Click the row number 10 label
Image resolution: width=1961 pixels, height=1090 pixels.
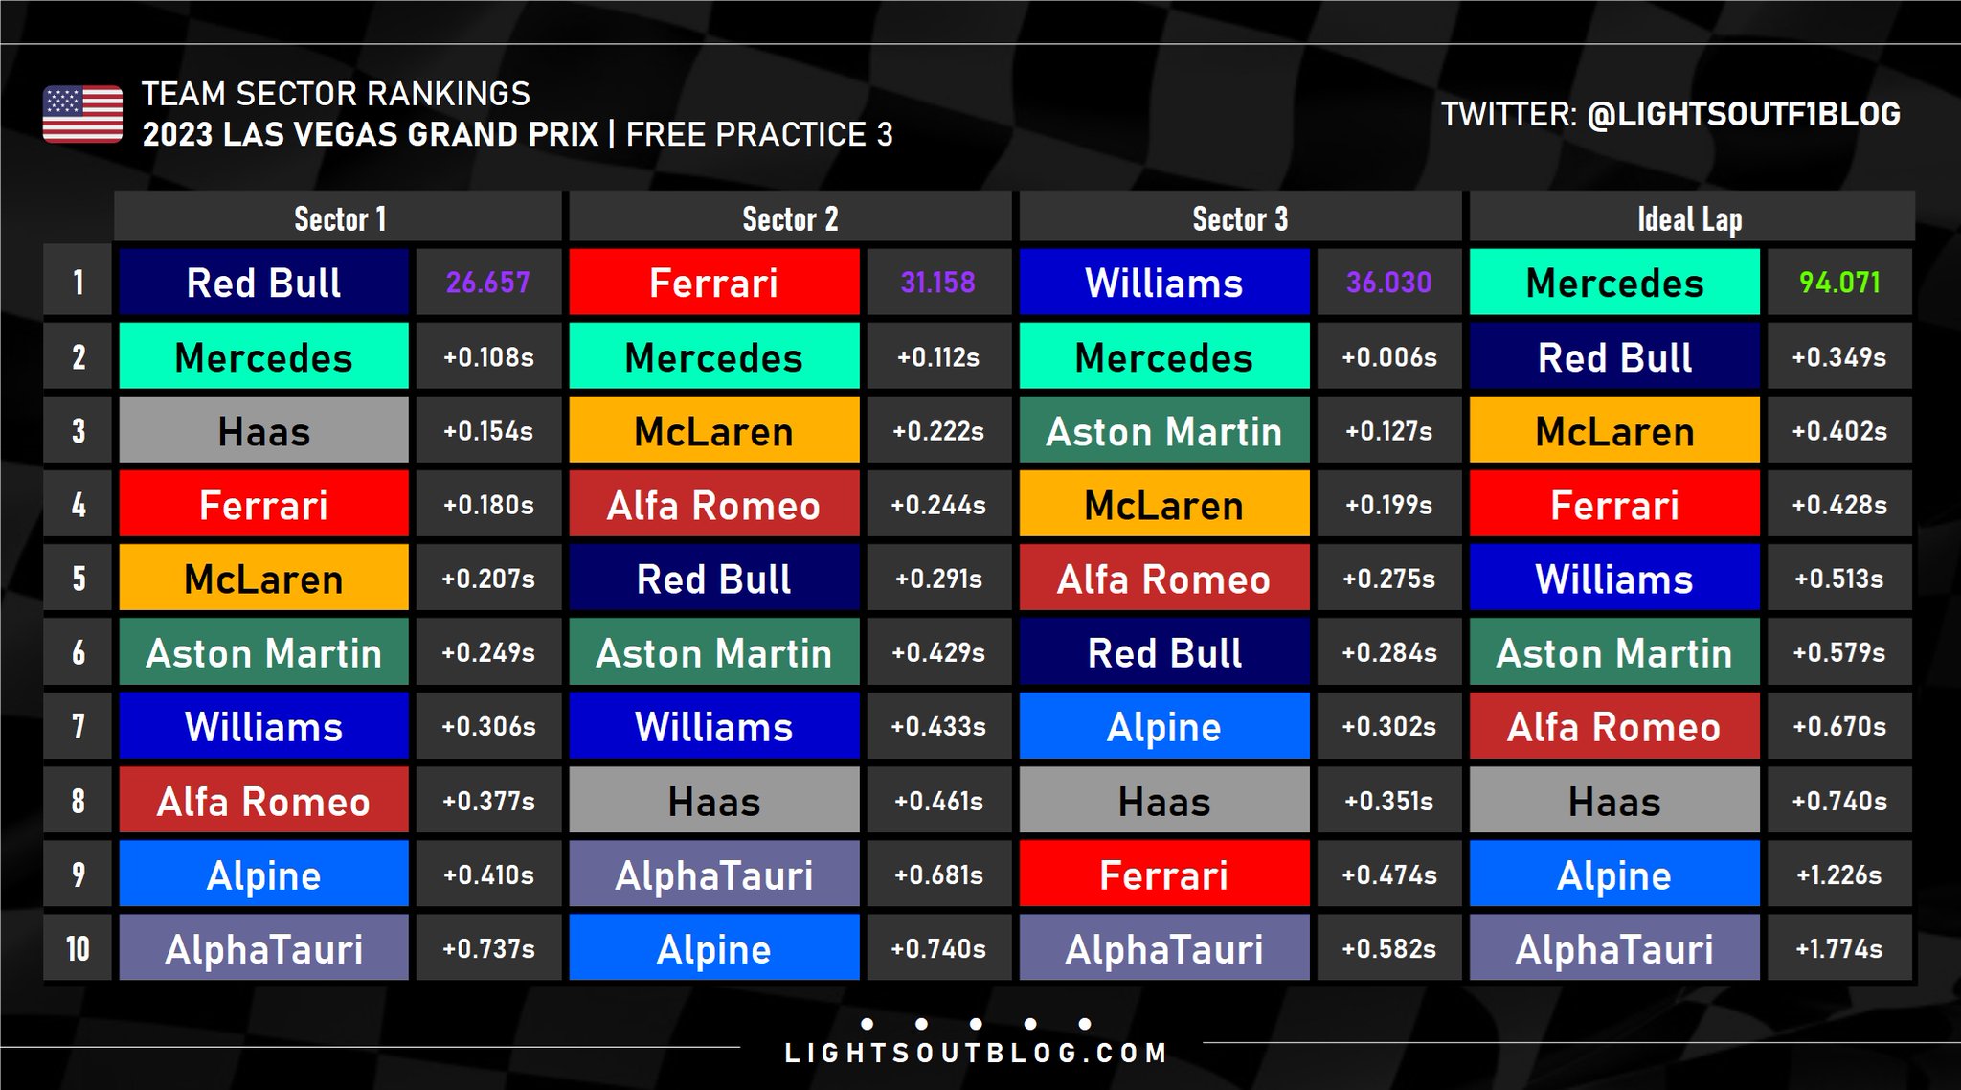pos(78,948)
